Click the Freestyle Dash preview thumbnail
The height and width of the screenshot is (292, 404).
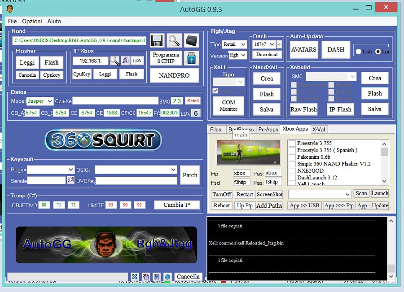click(x=248, y=152)
